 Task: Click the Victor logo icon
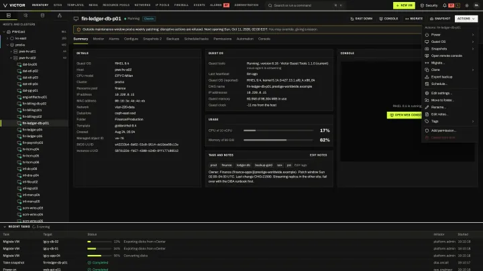click(x=5, y=5)
